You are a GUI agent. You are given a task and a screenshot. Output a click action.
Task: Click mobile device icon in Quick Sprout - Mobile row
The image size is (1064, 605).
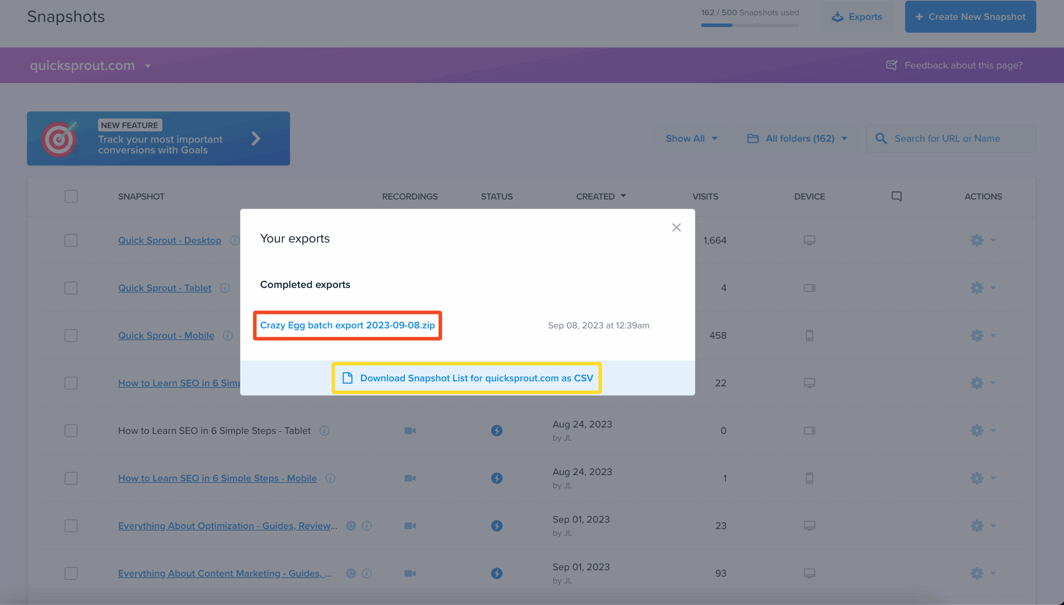click(809, 336)
